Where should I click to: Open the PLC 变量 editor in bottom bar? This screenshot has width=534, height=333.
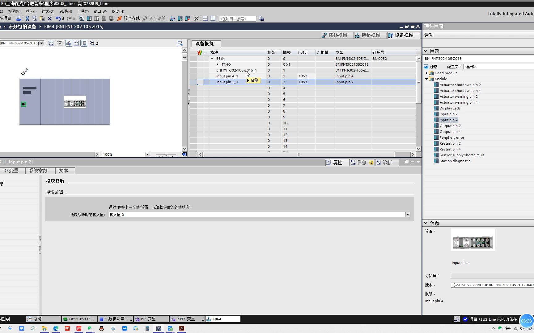(x=151, y=319)
